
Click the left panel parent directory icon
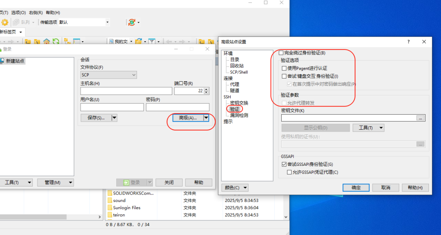(28, 42)
